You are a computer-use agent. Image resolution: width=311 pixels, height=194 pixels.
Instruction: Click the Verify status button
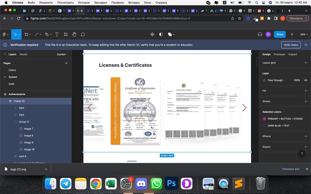(x=291, y=45)
